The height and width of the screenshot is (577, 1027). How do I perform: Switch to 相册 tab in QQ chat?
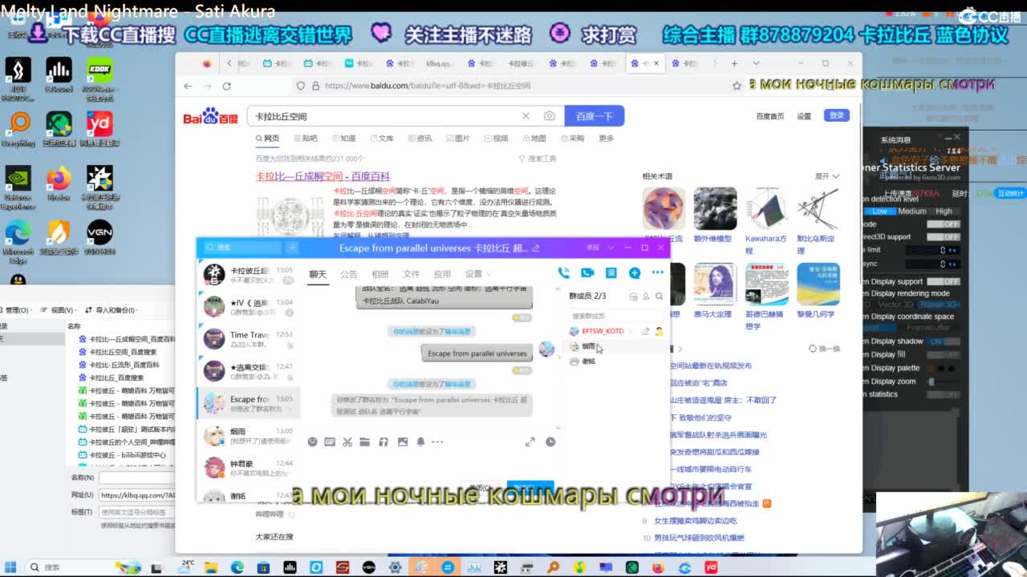click(380, 274)
